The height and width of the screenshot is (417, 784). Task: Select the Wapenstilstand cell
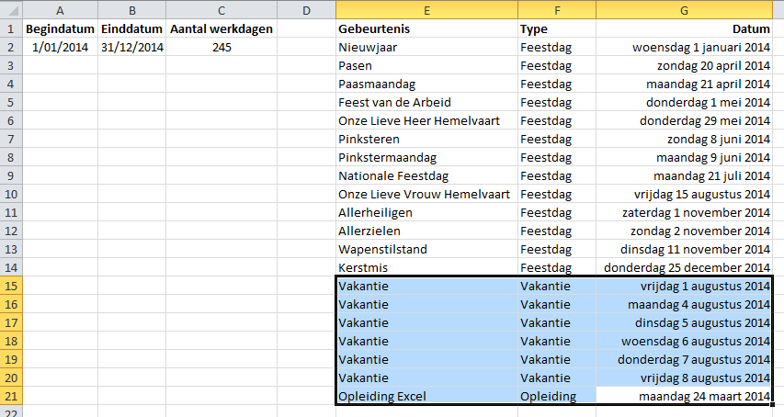tap(426, 249)
